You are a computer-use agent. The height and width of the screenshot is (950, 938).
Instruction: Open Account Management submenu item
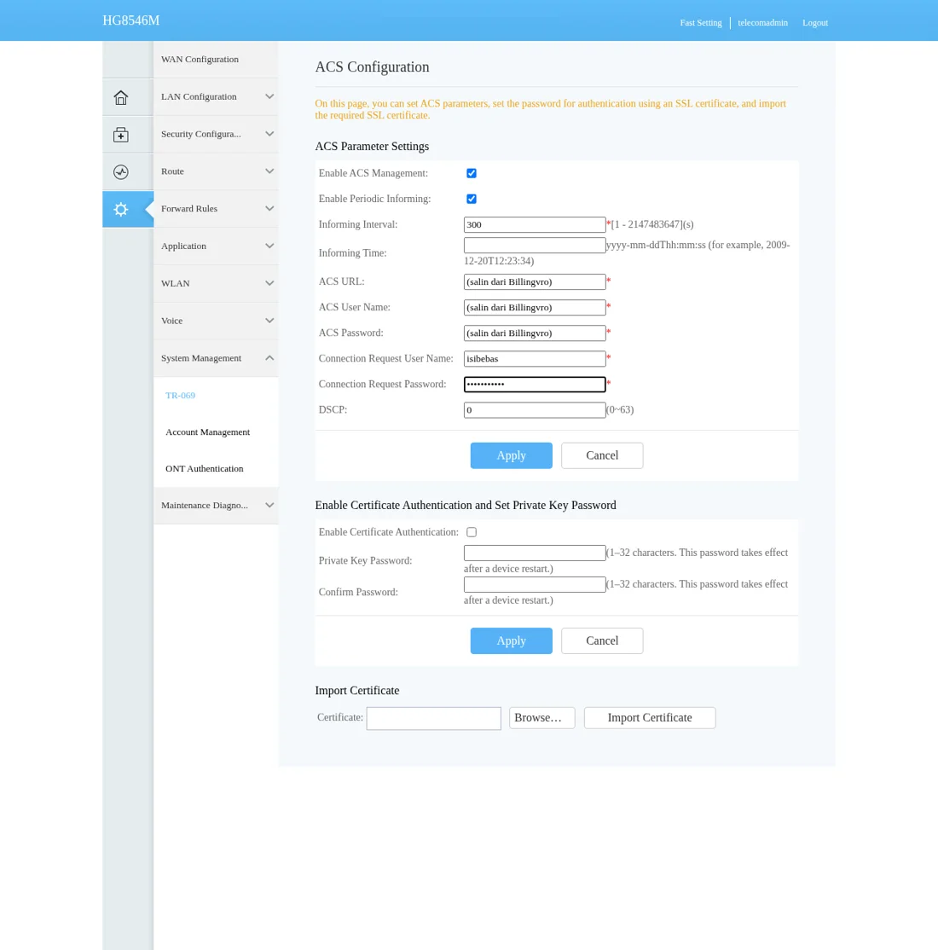[x=208, y=432]
